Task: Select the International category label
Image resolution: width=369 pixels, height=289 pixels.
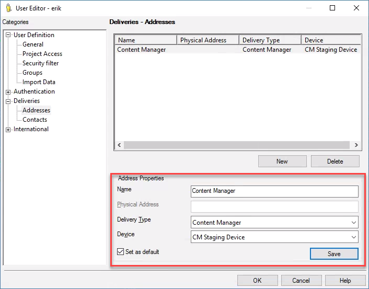Action: [31, 129]
